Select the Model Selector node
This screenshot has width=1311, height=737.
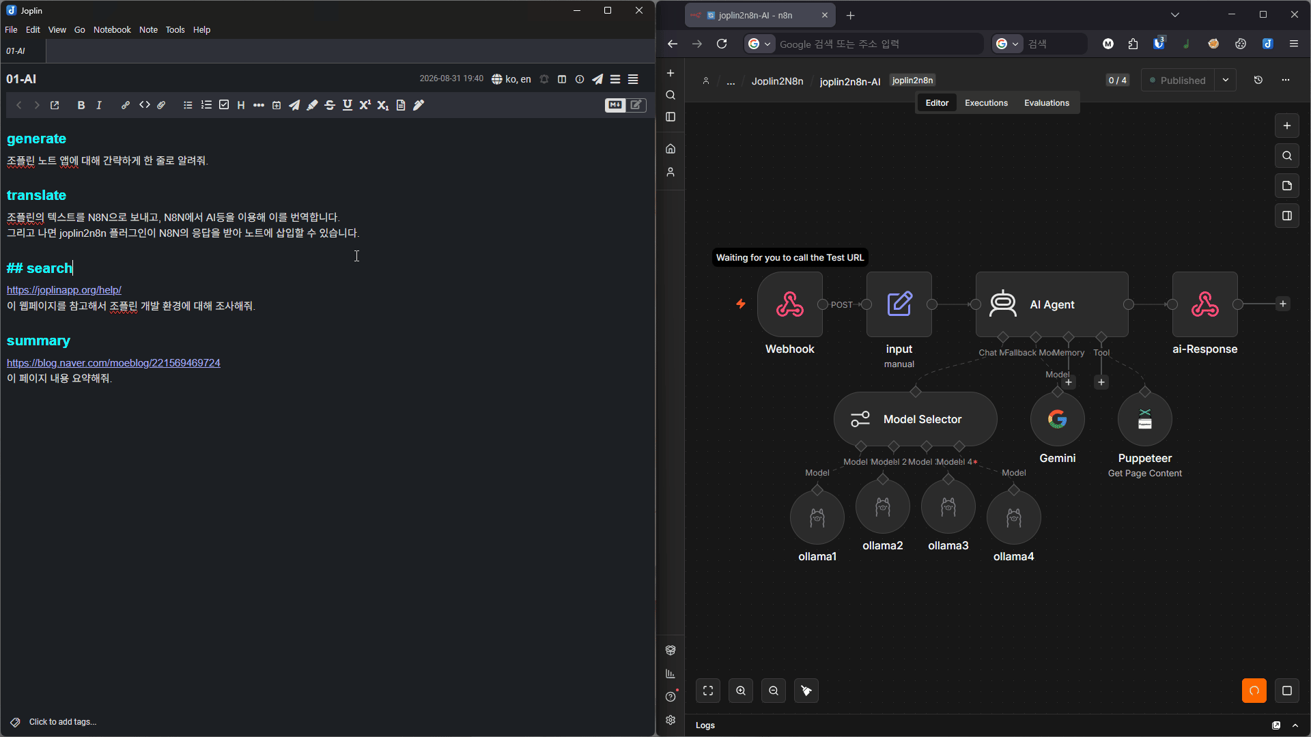[x=915, y=419]
